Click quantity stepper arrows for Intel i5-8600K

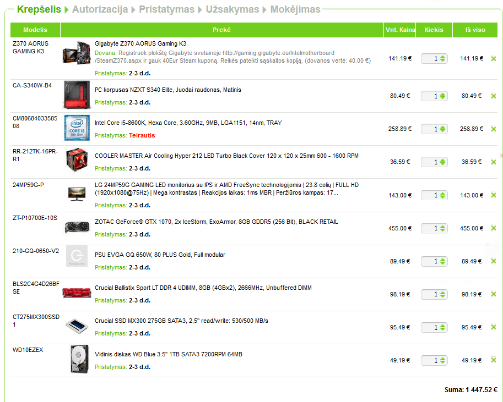443,129
